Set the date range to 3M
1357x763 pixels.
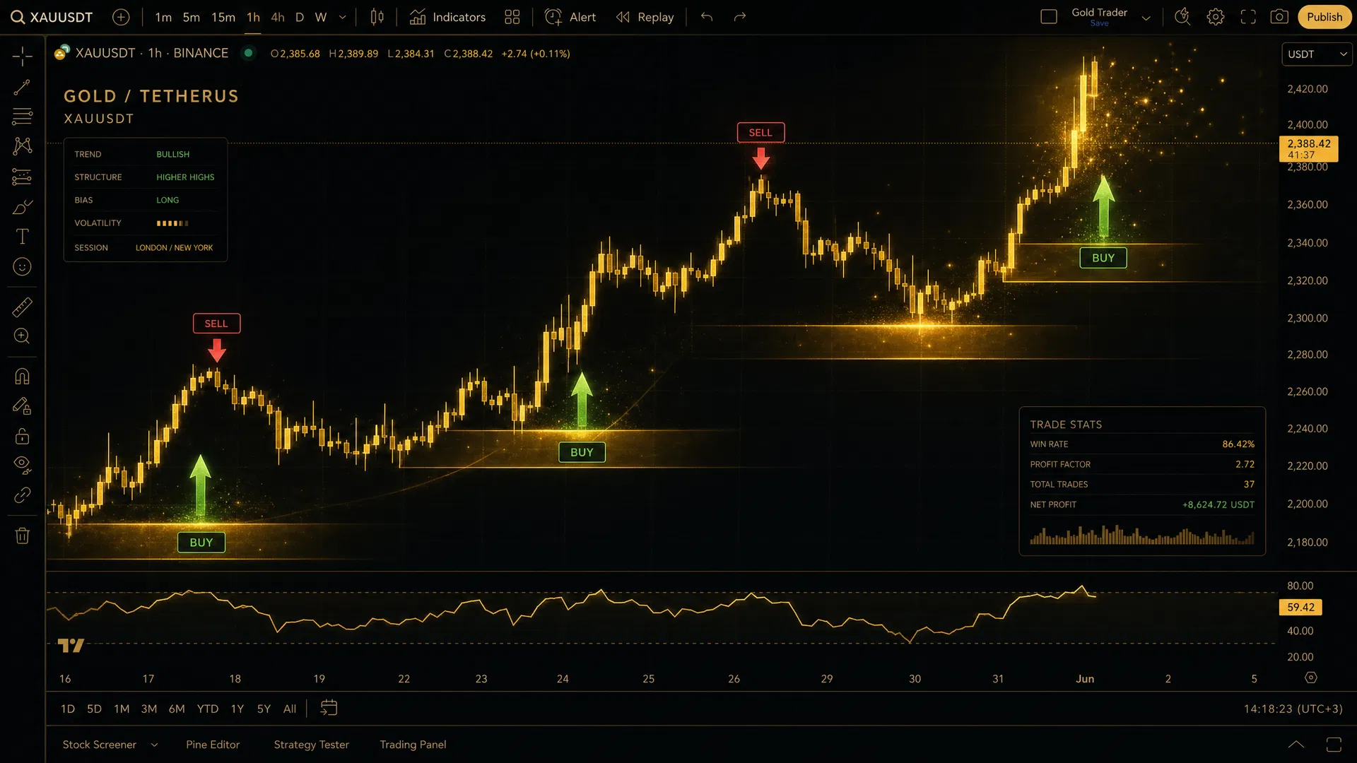[149, 709]
